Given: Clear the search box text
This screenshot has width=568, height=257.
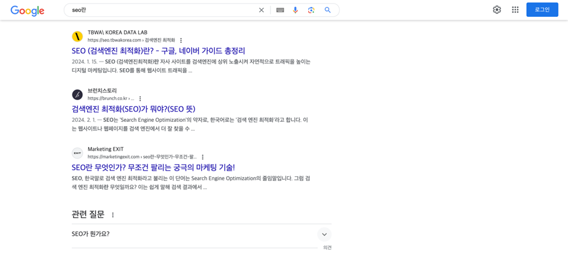Looking at the screenshot, I should 261,10.
